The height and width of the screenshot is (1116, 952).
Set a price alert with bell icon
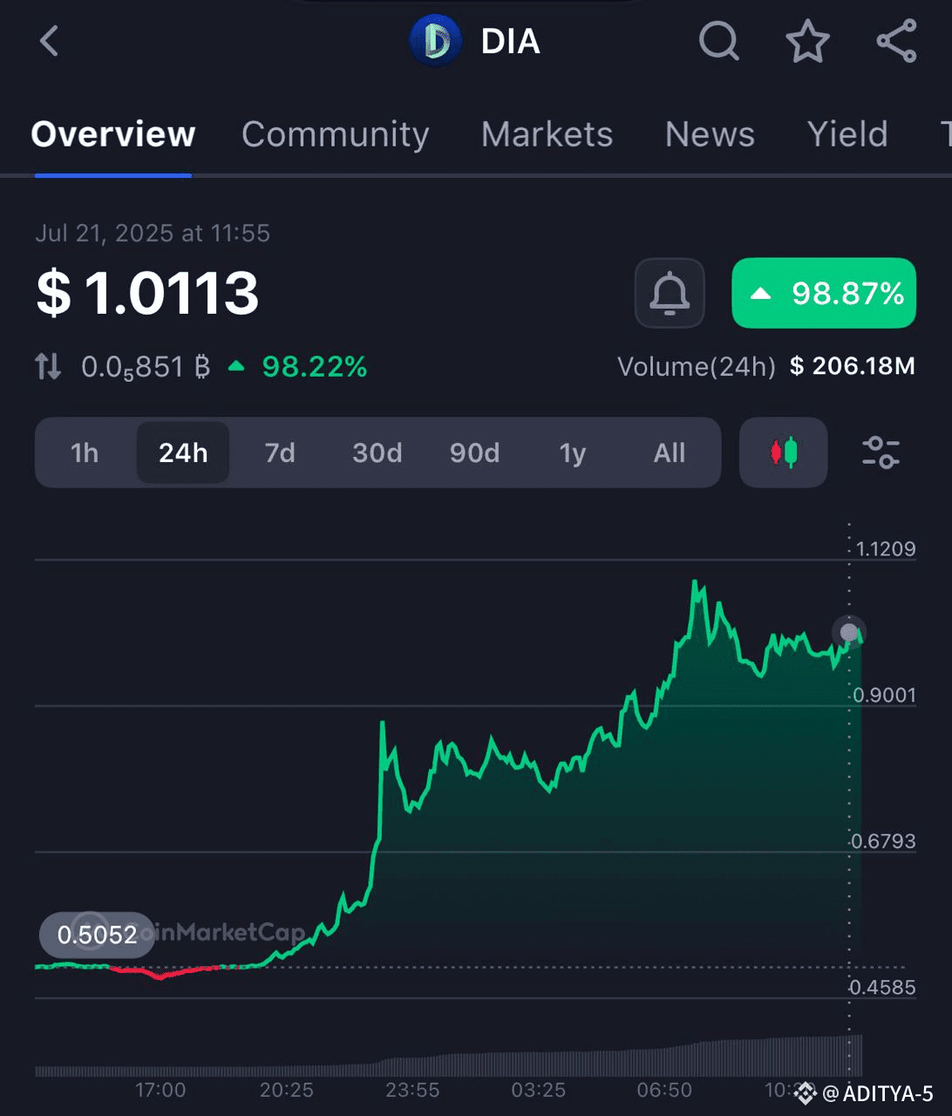click(x=670, y=293)
